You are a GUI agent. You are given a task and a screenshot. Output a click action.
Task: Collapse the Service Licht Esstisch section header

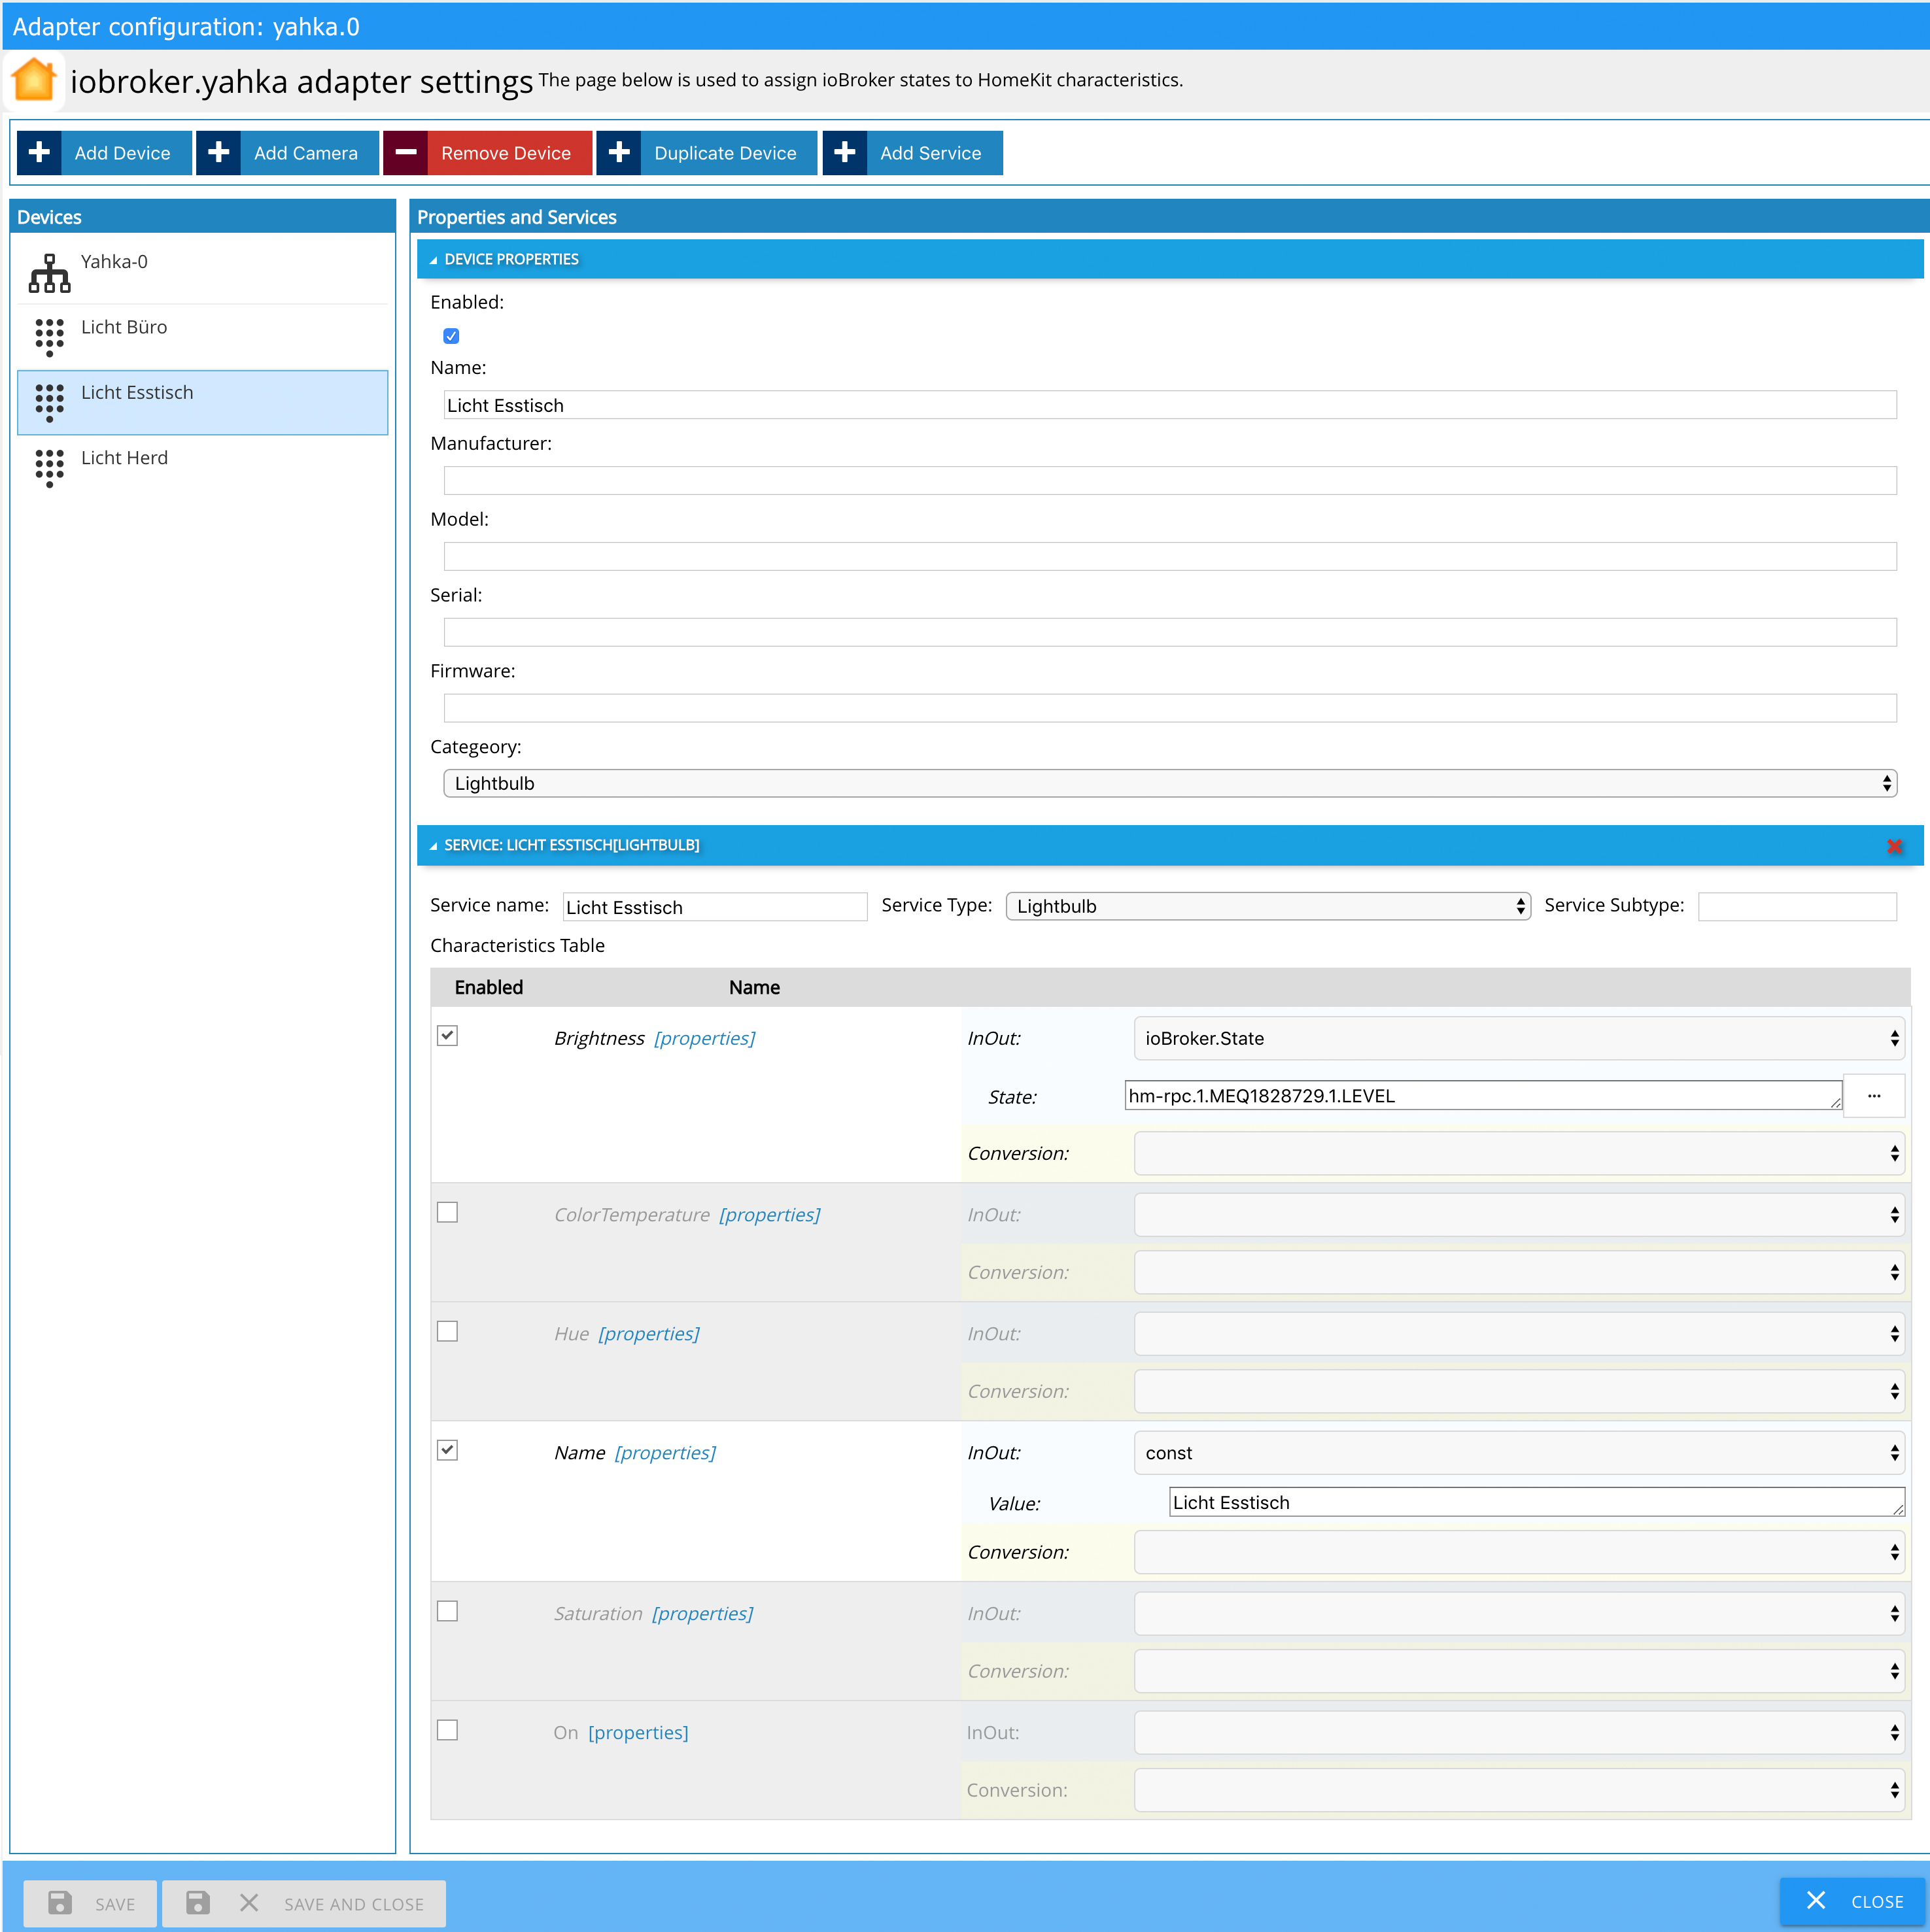pyautogui.click(x=570, y=845)
